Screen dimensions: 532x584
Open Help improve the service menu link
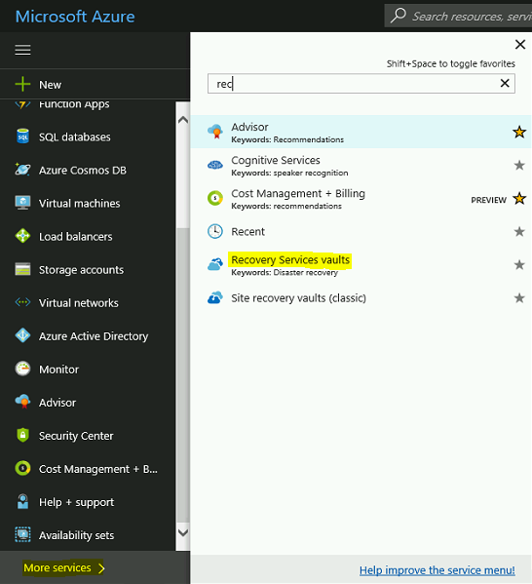click(x=437, y=570)
